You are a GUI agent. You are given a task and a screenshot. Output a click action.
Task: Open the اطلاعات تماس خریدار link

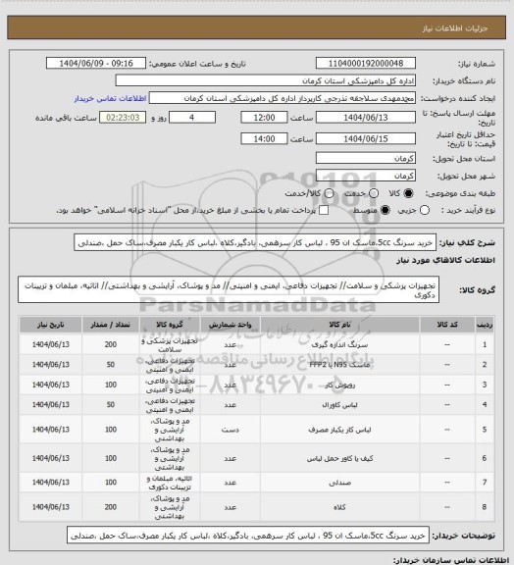click(x=110, y=98)
